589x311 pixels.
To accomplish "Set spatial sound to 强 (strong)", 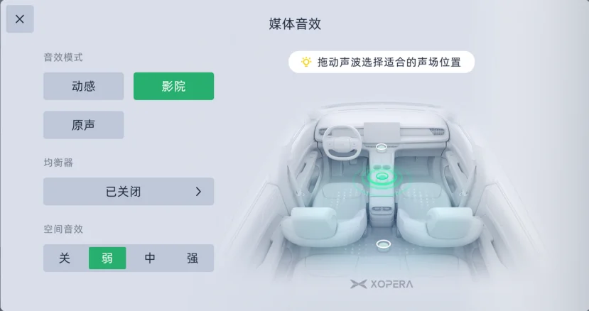I will [x=193, y=258].
